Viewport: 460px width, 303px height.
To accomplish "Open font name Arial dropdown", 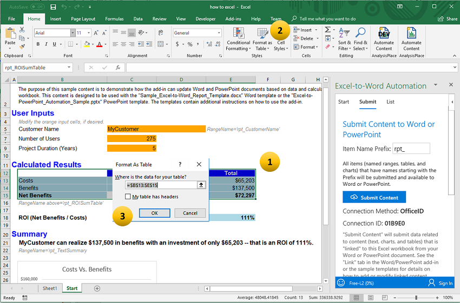I will click(73, 33).
